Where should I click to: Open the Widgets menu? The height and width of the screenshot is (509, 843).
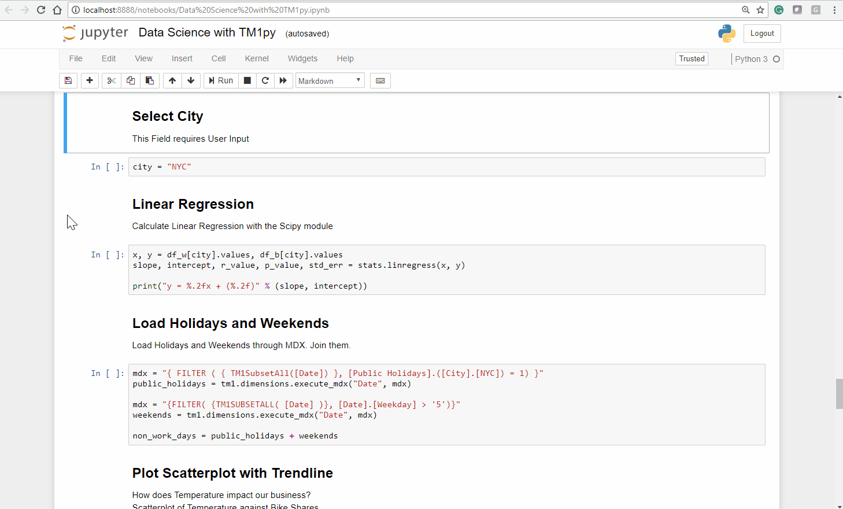(302, 58)
